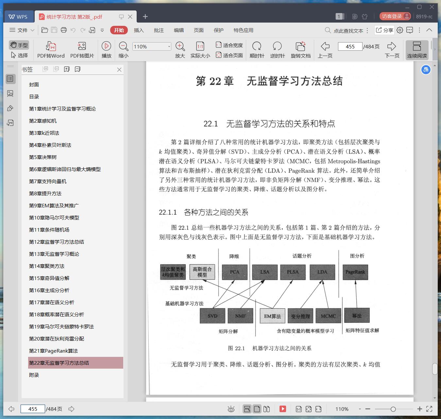441x419 pixels.
Task: Zoom in with 放大 magnifier
Action: 180,50
